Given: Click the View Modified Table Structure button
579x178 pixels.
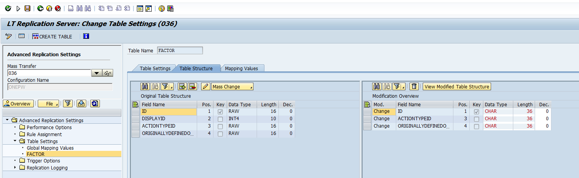Looking at the screenshot, I should (457, 86).
